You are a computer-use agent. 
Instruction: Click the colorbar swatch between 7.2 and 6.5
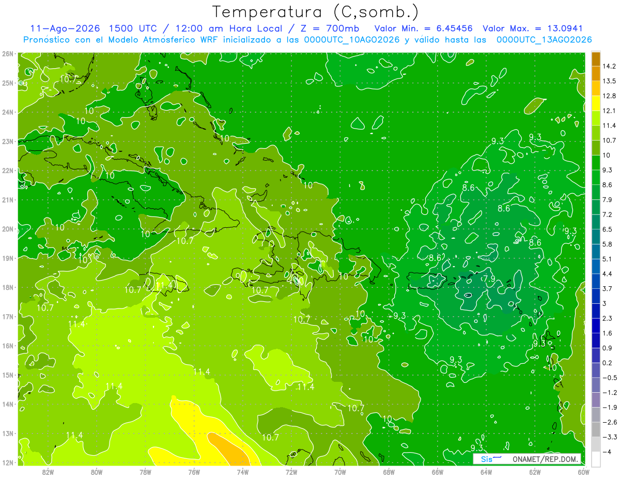[596, 221]
